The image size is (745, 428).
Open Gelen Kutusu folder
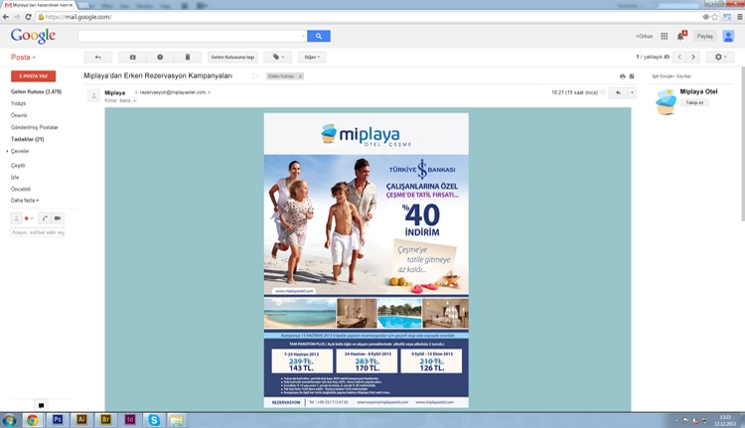coord(36,91)
